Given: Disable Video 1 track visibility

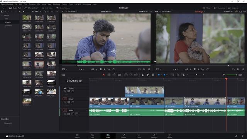Looking at the screenshot, I should 73,102.
